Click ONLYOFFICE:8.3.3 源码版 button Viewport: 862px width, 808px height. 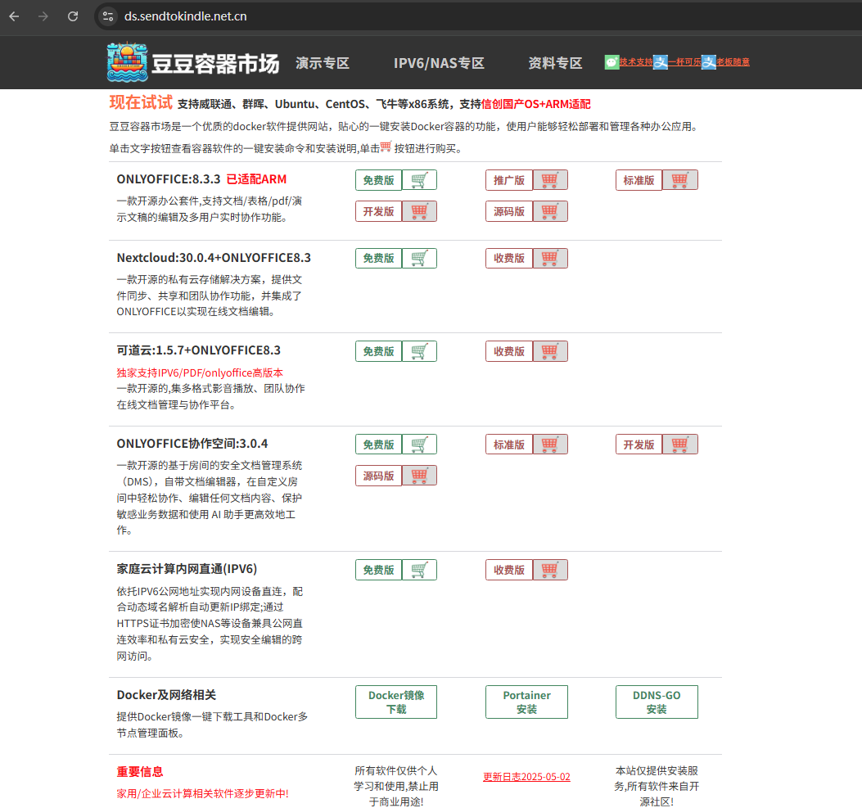pyautogui.click(x=509, y=211)
